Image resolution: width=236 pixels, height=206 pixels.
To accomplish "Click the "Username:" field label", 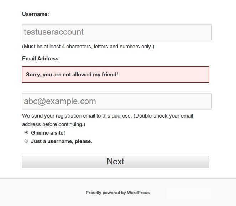I will 36,14.
